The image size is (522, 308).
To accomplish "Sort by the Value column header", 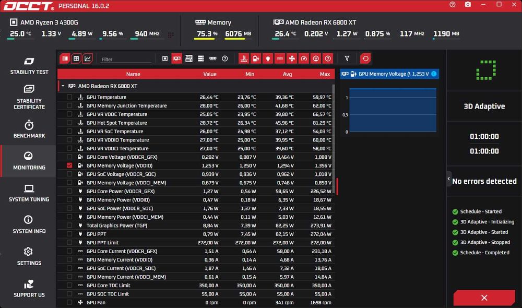I will tap(210, 74).
